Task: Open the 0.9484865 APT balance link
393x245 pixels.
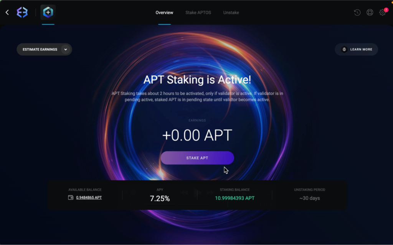Action: [89, 198]
